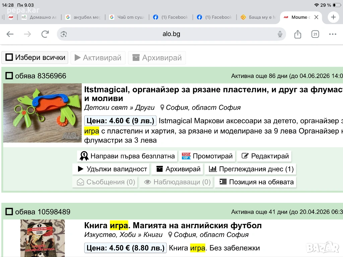Open the share sheet icon
Viewport: 343px width, 257px height.
point(297,34)
